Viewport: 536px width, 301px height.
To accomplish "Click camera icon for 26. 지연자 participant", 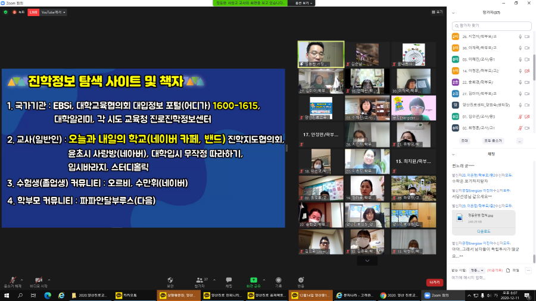I will tap(527, 36).
